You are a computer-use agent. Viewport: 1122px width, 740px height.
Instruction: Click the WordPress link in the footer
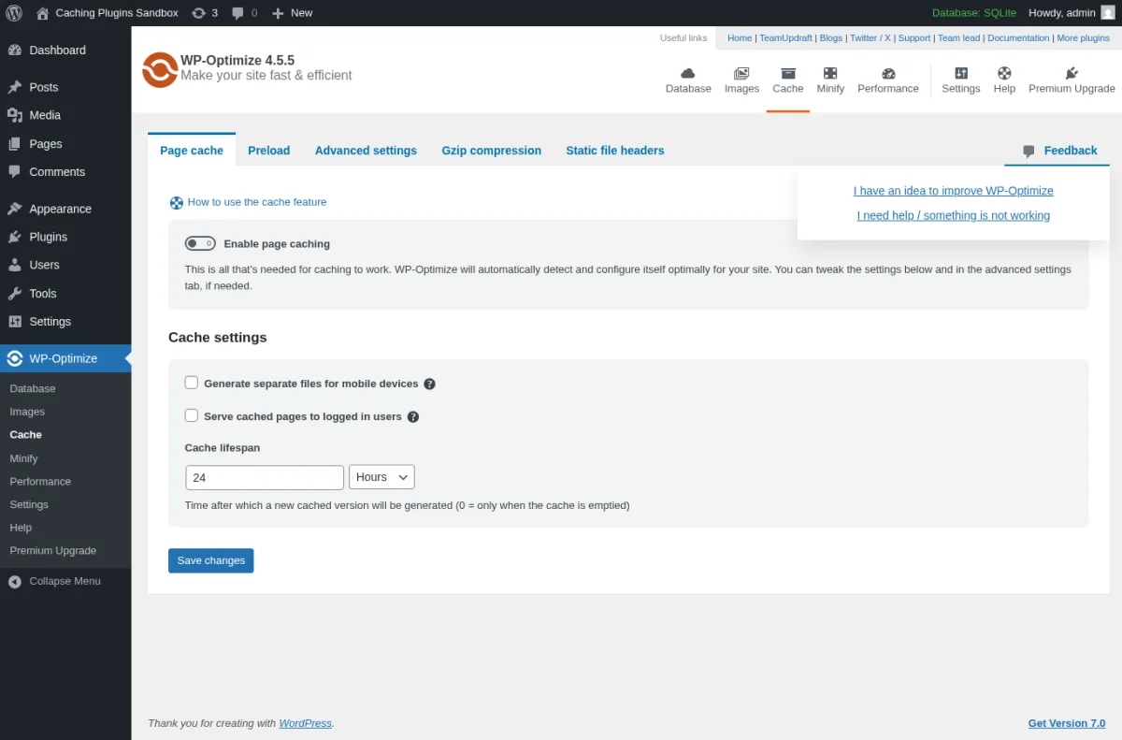(306, 723)
